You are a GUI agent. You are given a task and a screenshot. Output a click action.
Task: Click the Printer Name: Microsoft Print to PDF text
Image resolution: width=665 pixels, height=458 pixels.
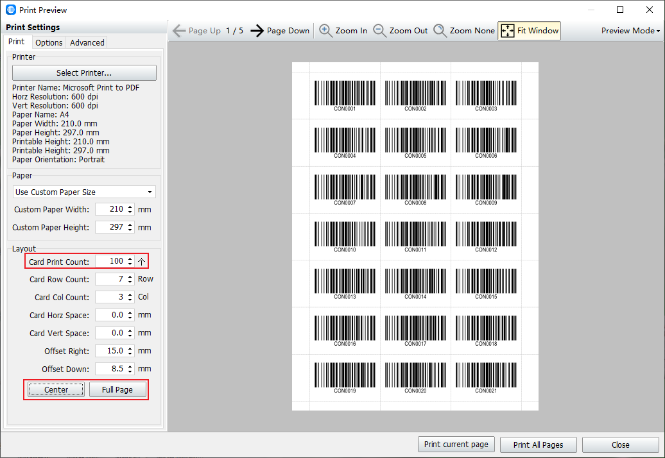click(x=76, y=88)
